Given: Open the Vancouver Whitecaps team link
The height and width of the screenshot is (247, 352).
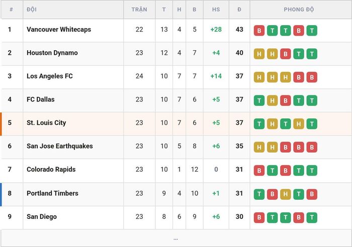Looking at the screenshot, I should [59, 29].
